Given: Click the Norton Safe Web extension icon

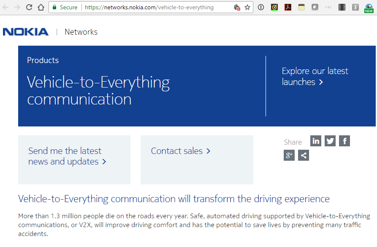Looking at the screenshot, I should click(x=274, y=7).
